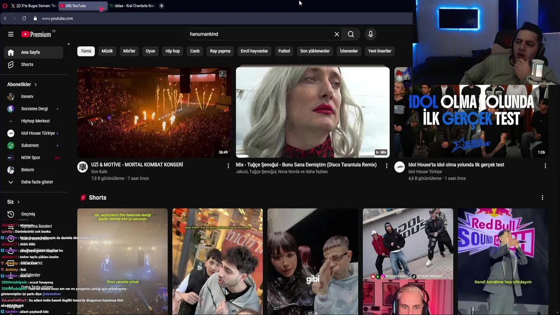Click the Mix title link
Screen dimensions: 560x315
click(306, 165)
